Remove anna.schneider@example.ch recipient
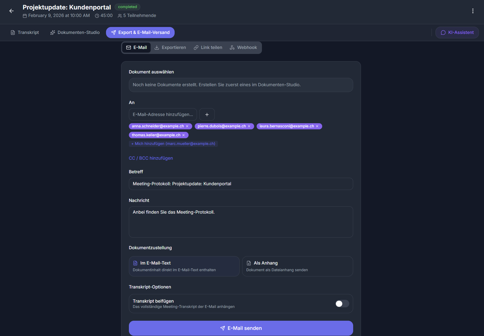The image size is (484, 336). [x=187, y=126]
